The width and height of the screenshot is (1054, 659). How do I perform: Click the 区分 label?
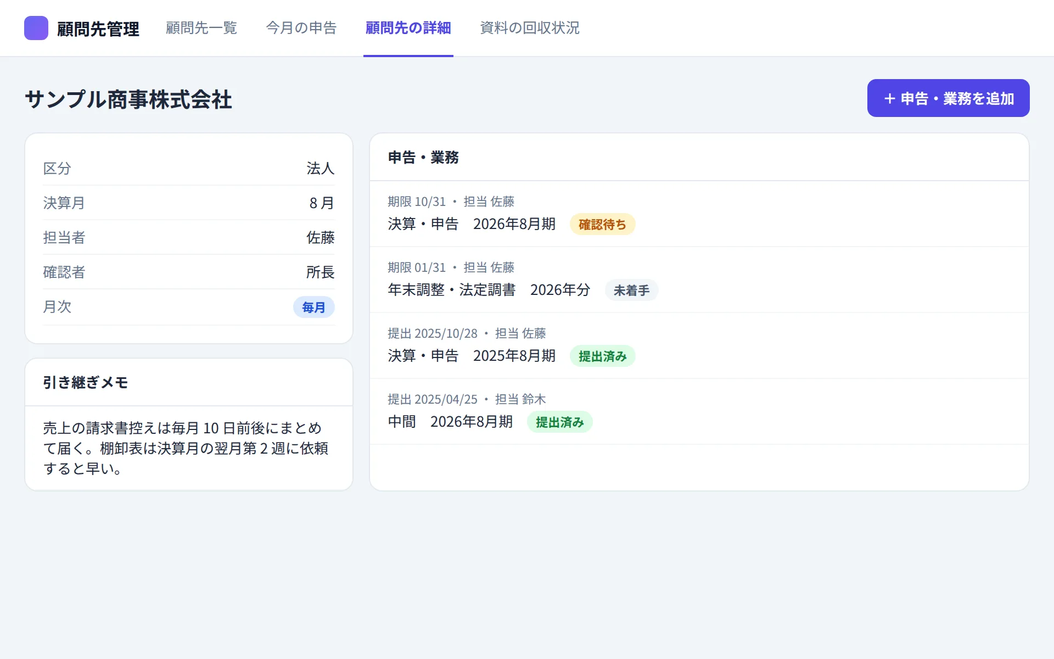click(57, 169)
